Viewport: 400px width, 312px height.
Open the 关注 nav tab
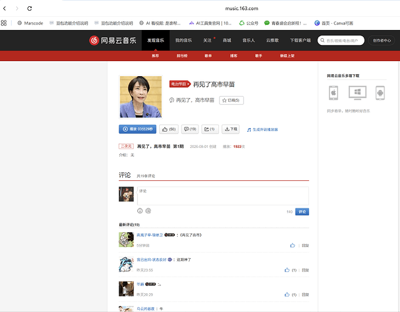(207, 41)
